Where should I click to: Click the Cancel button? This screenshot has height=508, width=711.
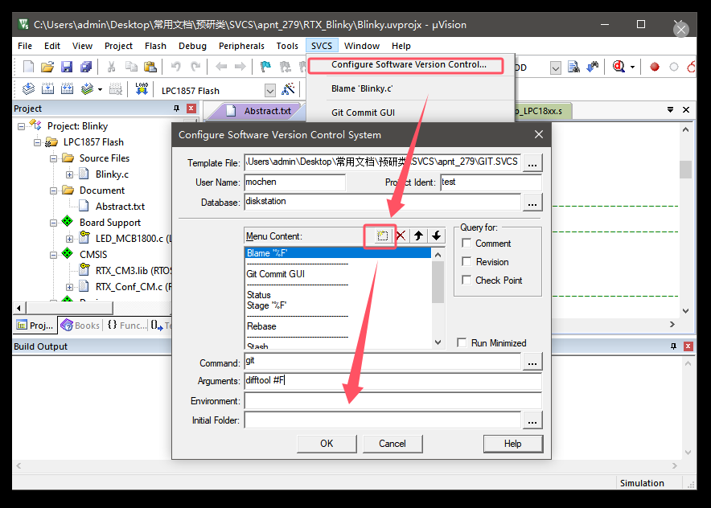(392, 444)
